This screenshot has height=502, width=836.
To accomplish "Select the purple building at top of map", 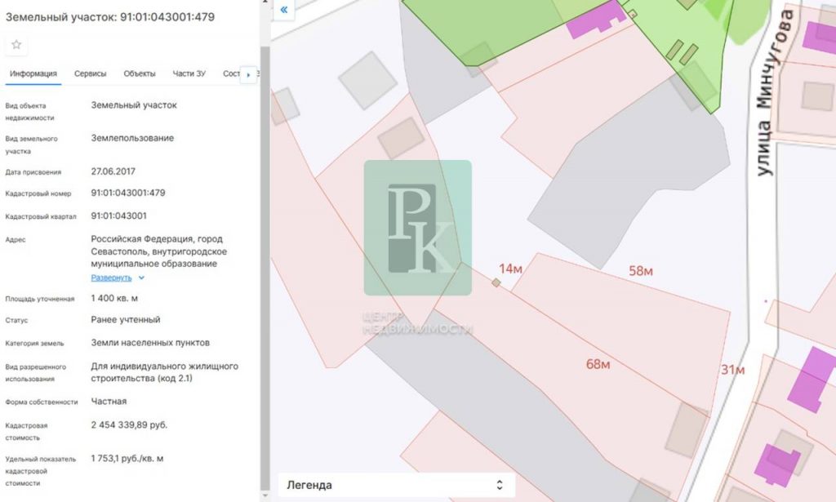I will 591,20.
